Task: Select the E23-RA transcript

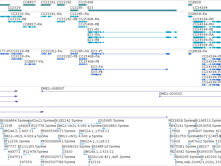Action: [x=132, y=37]
